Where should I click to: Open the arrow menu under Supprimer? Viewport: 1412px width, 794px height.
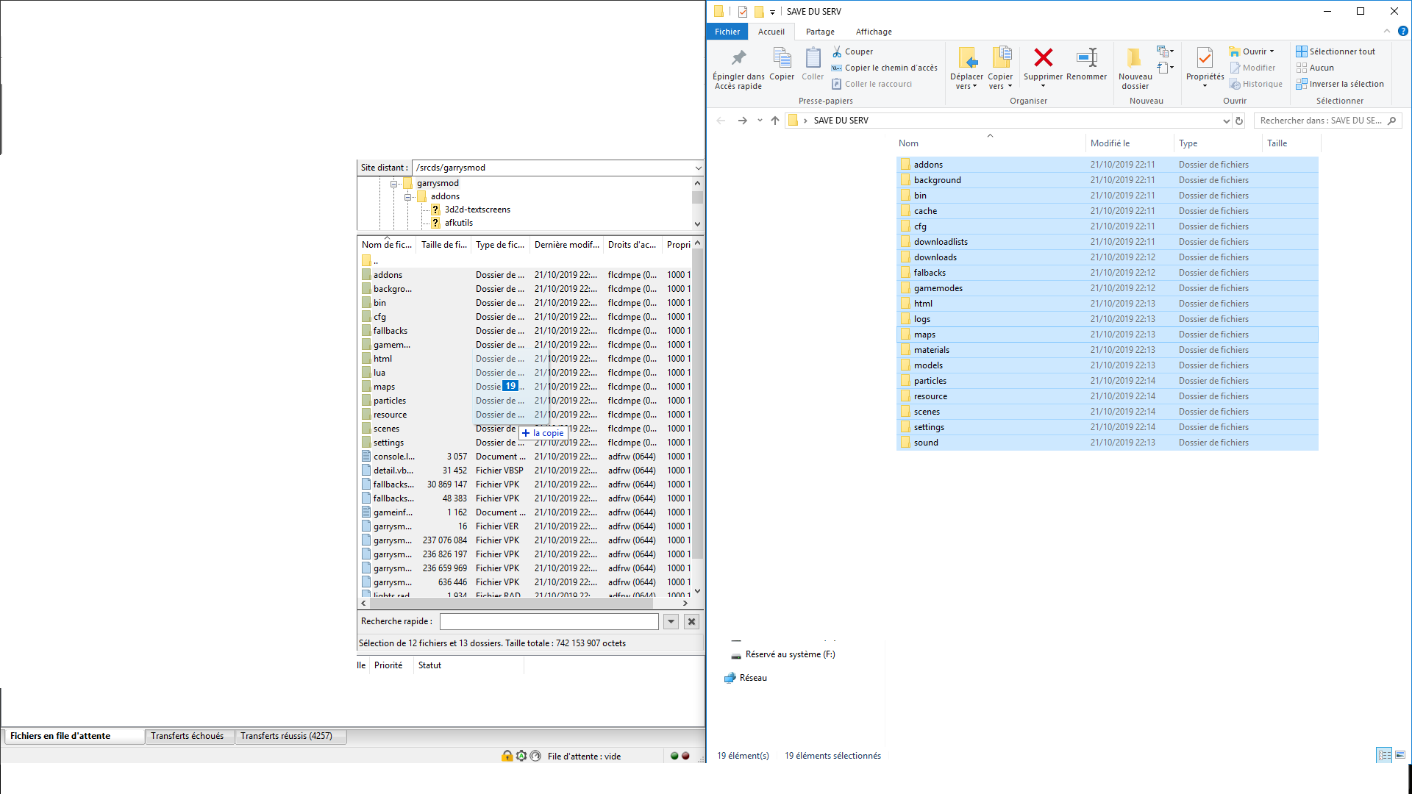tap(1043, 86)
